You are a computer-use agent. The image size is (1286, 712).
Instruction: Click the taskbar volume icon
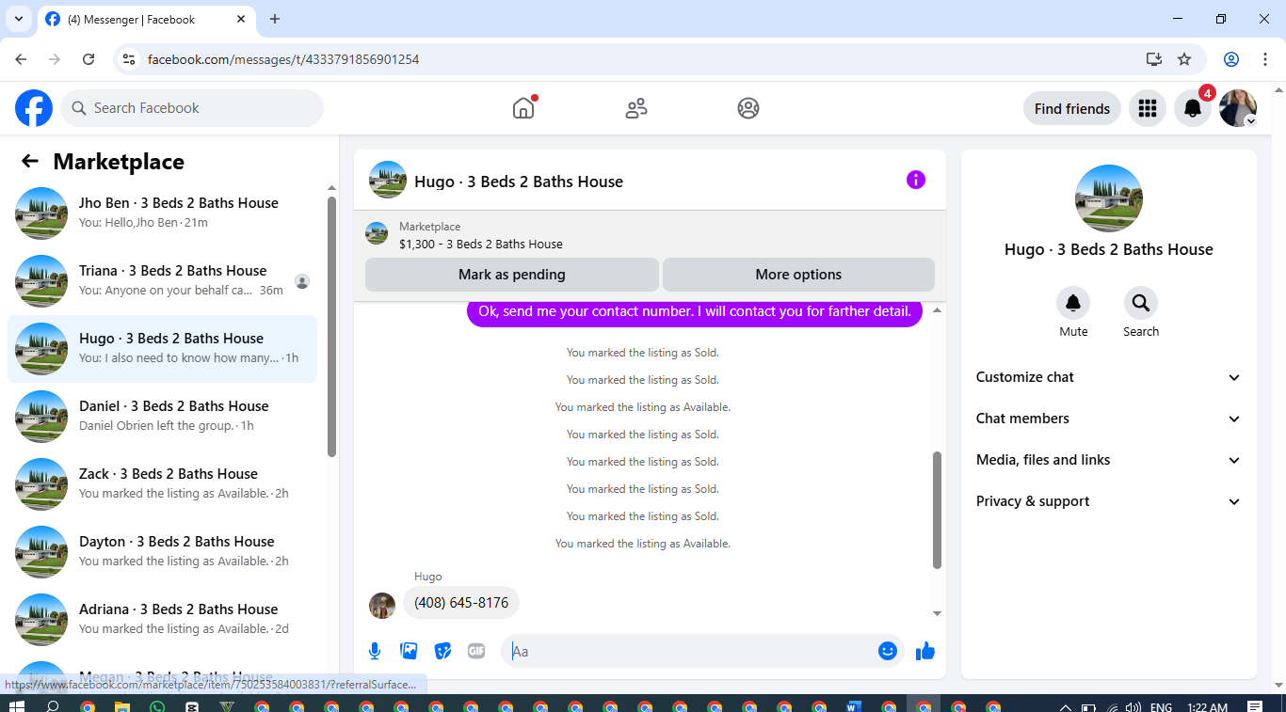click(1133, 707)
